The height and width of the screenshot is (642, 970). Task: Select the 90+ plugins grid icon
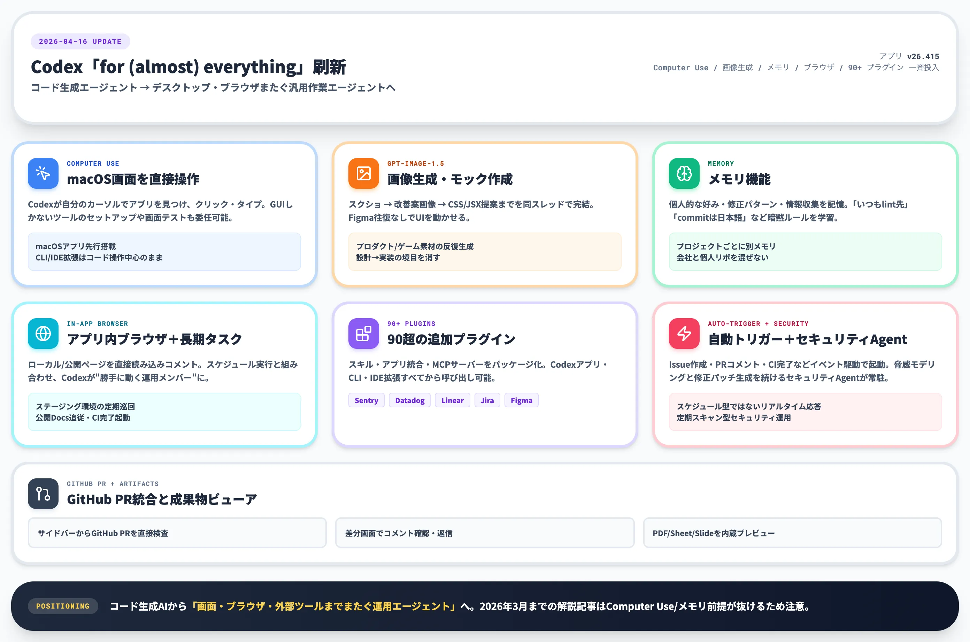tap(363, 334)
